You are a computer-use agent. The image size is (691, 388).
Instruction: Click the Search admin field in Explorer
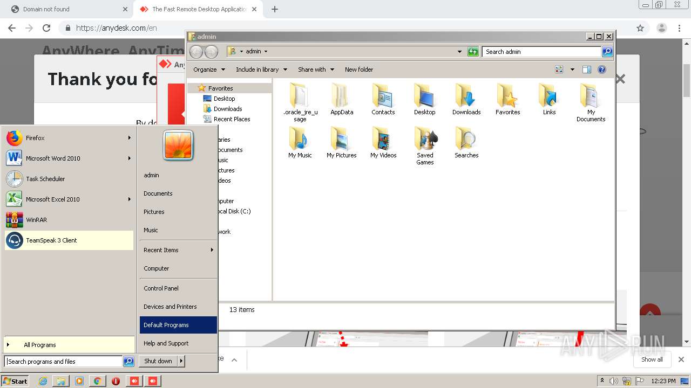pos(541,52)
